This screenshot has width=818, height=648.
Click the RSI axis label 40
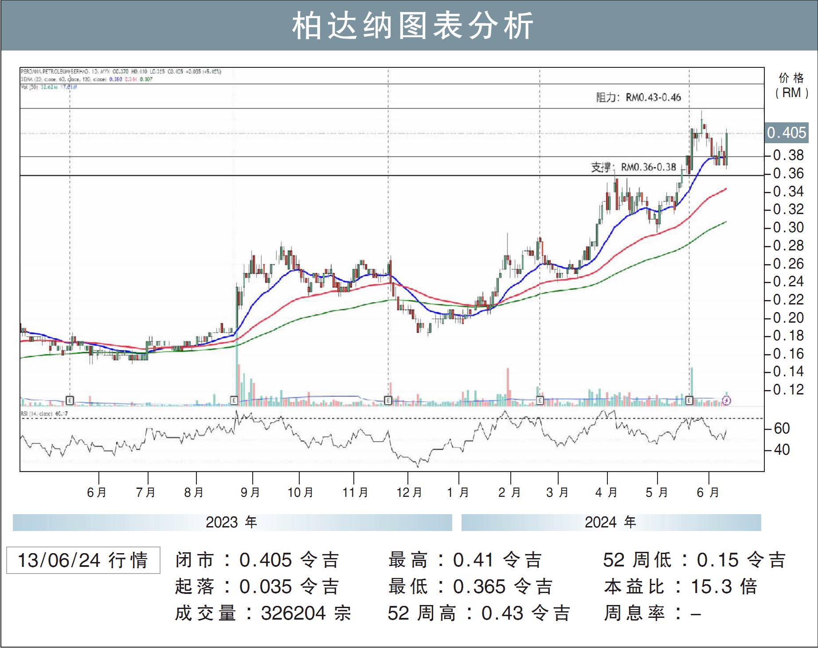(x=782, y=449)
